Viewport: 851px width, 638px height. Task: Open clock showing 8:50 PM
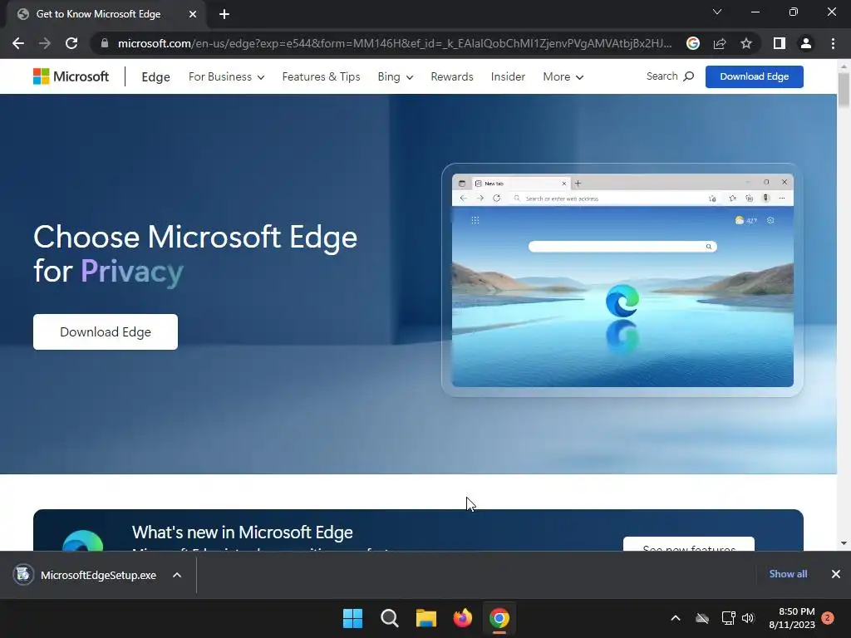click(x=792, y=618)
